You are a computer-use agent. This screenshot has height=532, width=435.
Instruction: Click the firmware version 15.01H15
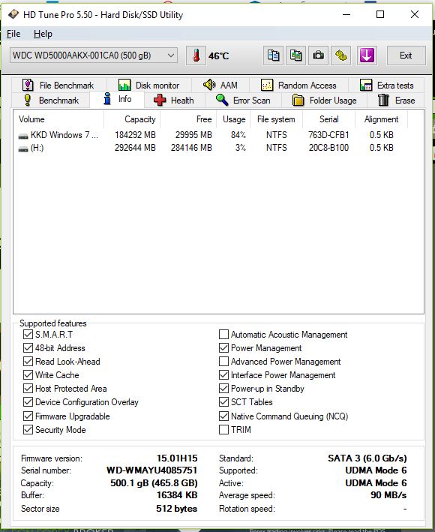(x=177, y=458)
